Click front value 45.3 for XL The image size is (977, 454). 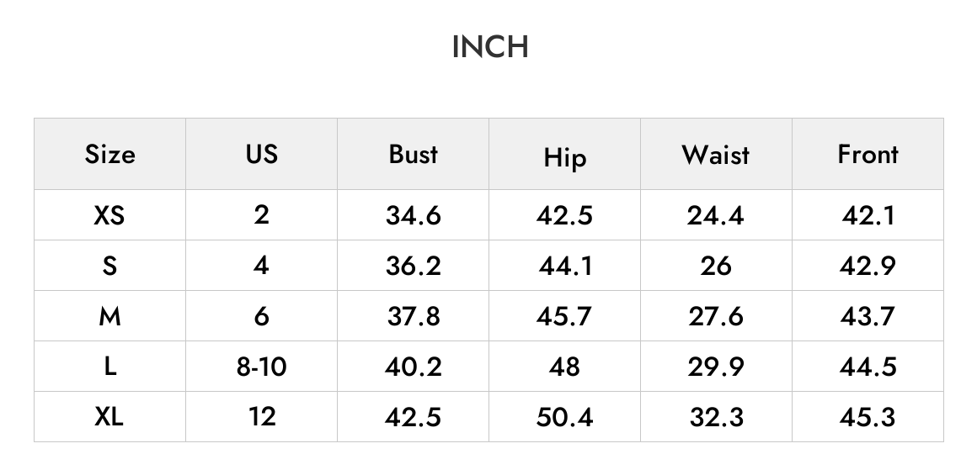pyautogui.click(x=868, y=416)
